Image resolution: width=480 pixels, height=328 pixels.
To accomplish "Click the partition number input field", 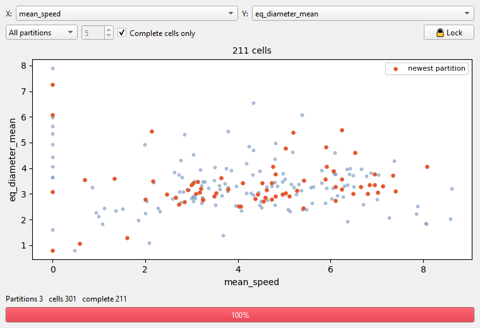I will coord(93,32).
